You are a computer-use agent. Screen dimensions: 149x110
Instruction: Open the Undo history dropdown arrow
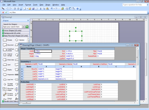pyautogui.click(x=54, y=9)
